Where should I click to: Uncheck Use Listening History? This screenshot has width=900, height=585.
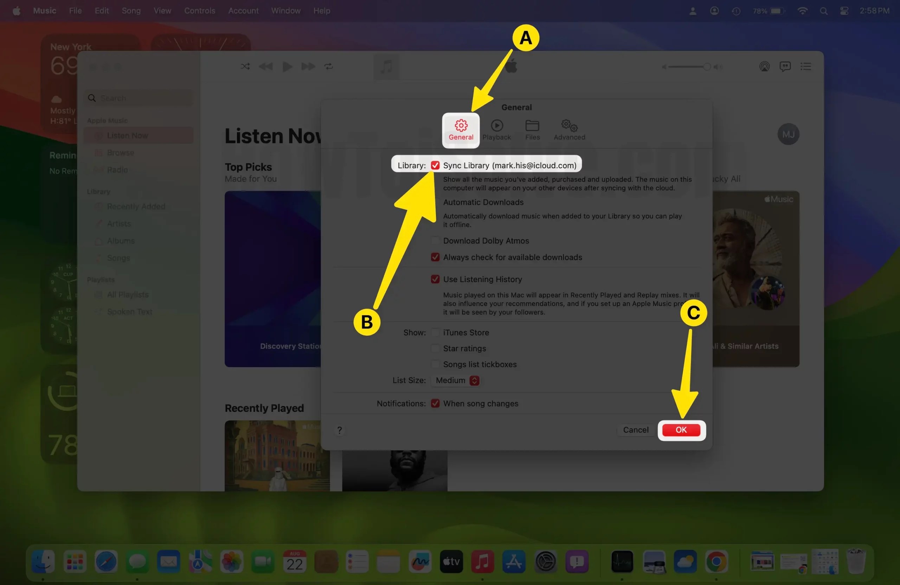[x=435, y=279]
